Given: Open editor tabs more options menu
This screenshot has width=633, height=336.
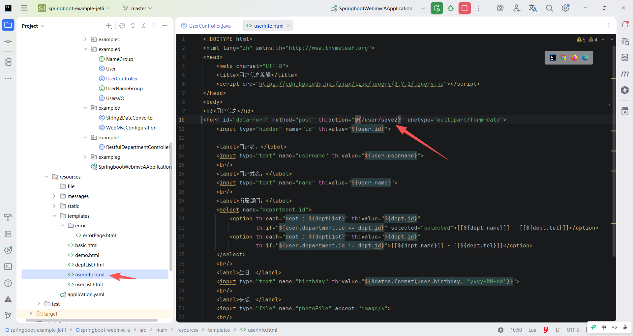Looking at the screenshot, I should 609,26.
